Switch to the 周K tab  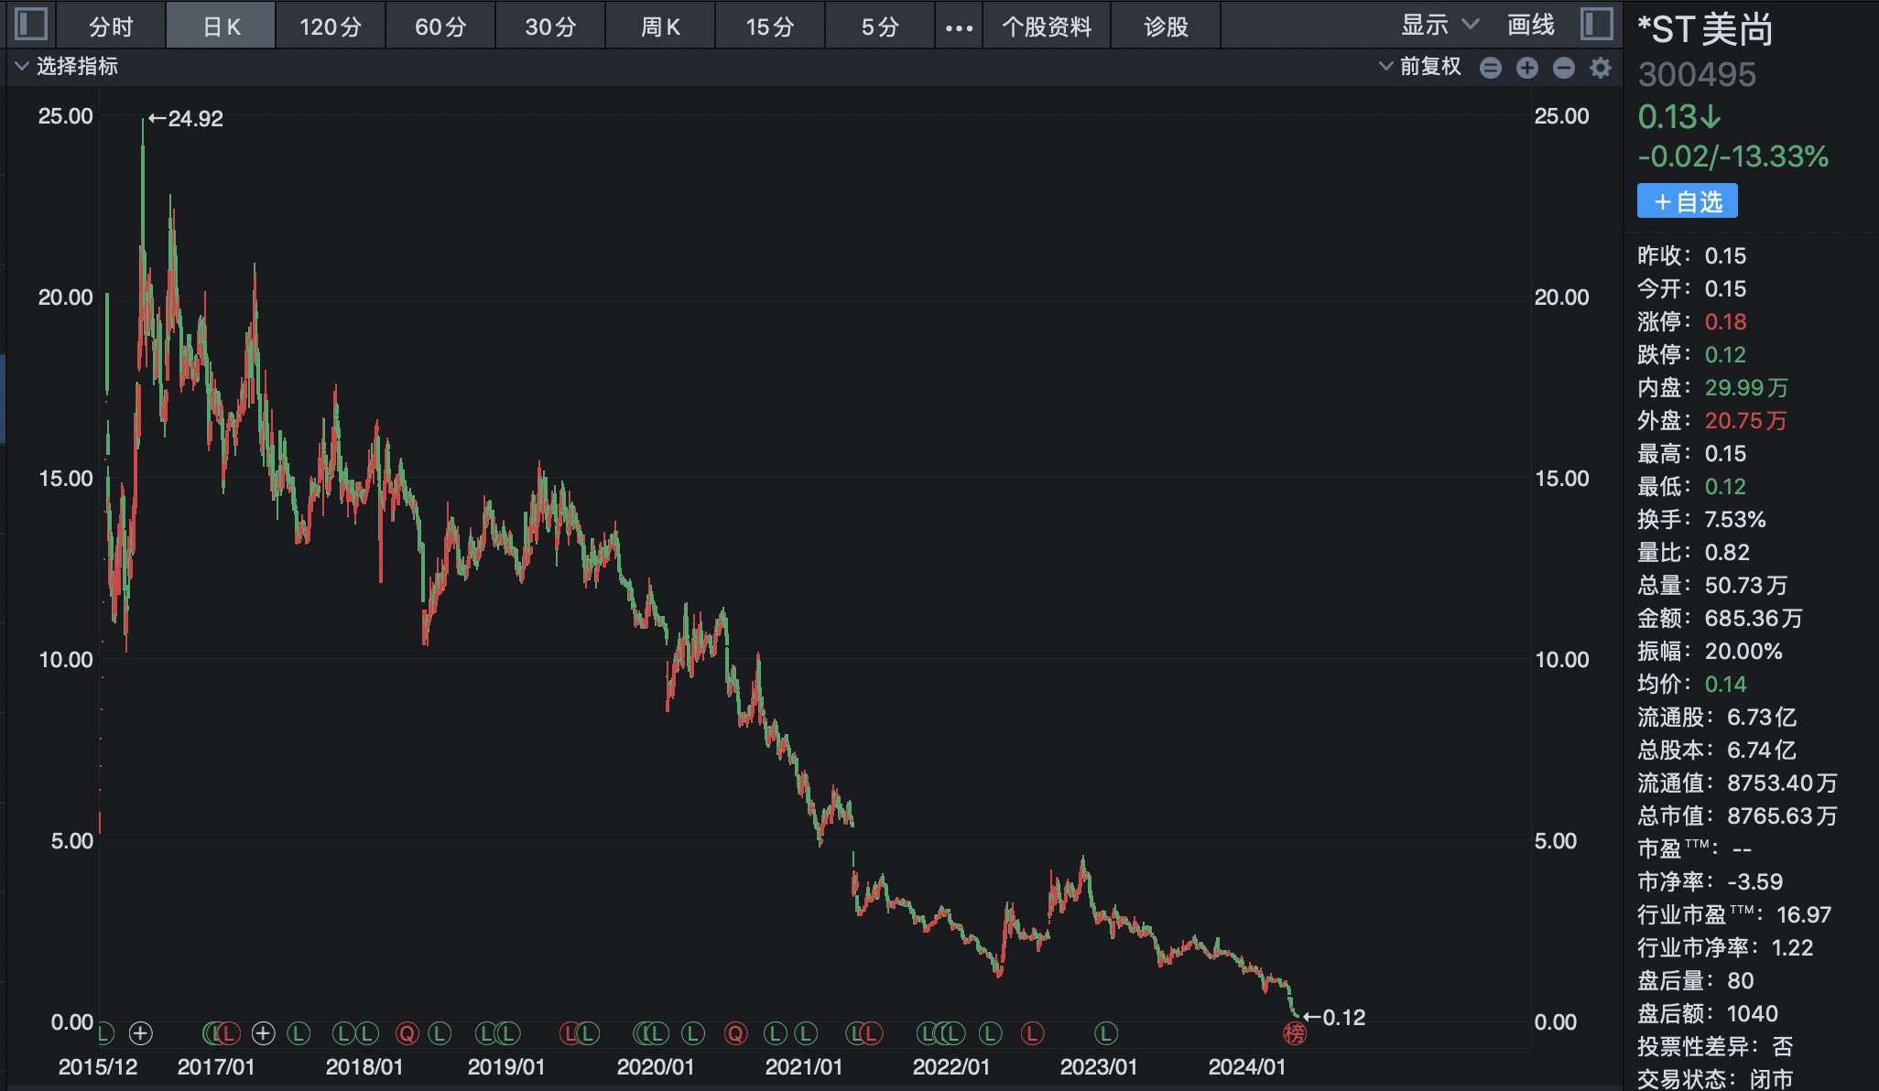pos(660,27)
